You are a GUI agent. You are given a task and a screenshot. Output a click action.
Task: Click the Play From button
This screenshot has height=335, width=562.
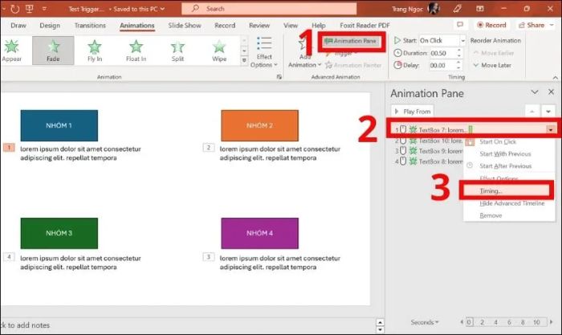[412, 112]
